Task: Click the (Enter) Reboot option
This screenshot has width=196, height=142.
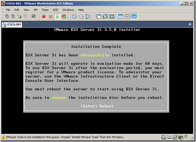Action: [97, 106]
